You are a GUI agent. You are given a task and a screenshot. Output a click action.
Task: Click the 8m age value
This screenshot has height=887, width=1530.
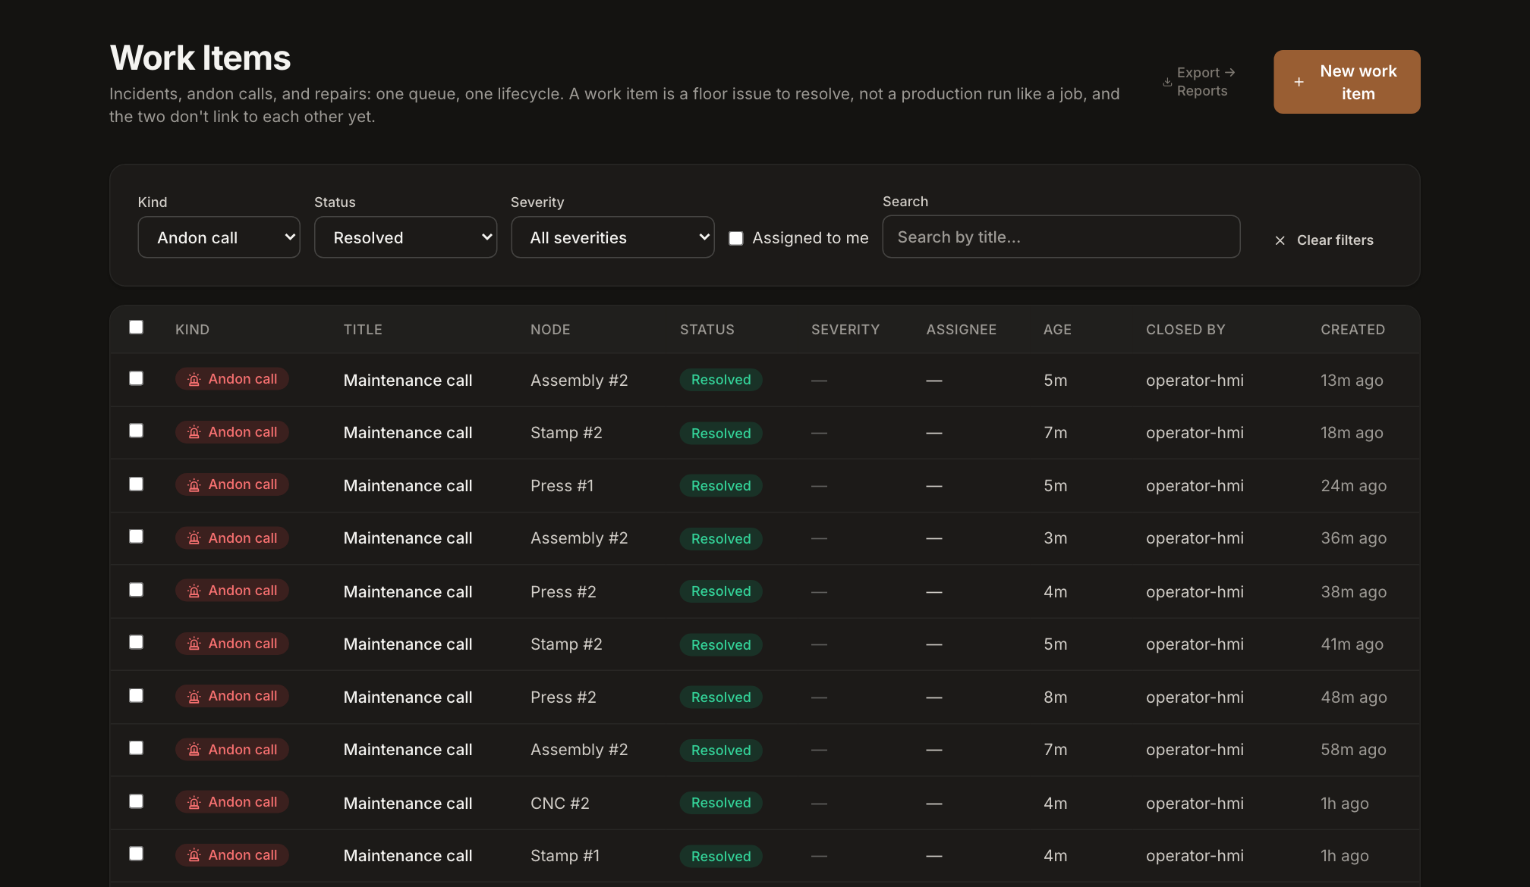coord(1055,697)
